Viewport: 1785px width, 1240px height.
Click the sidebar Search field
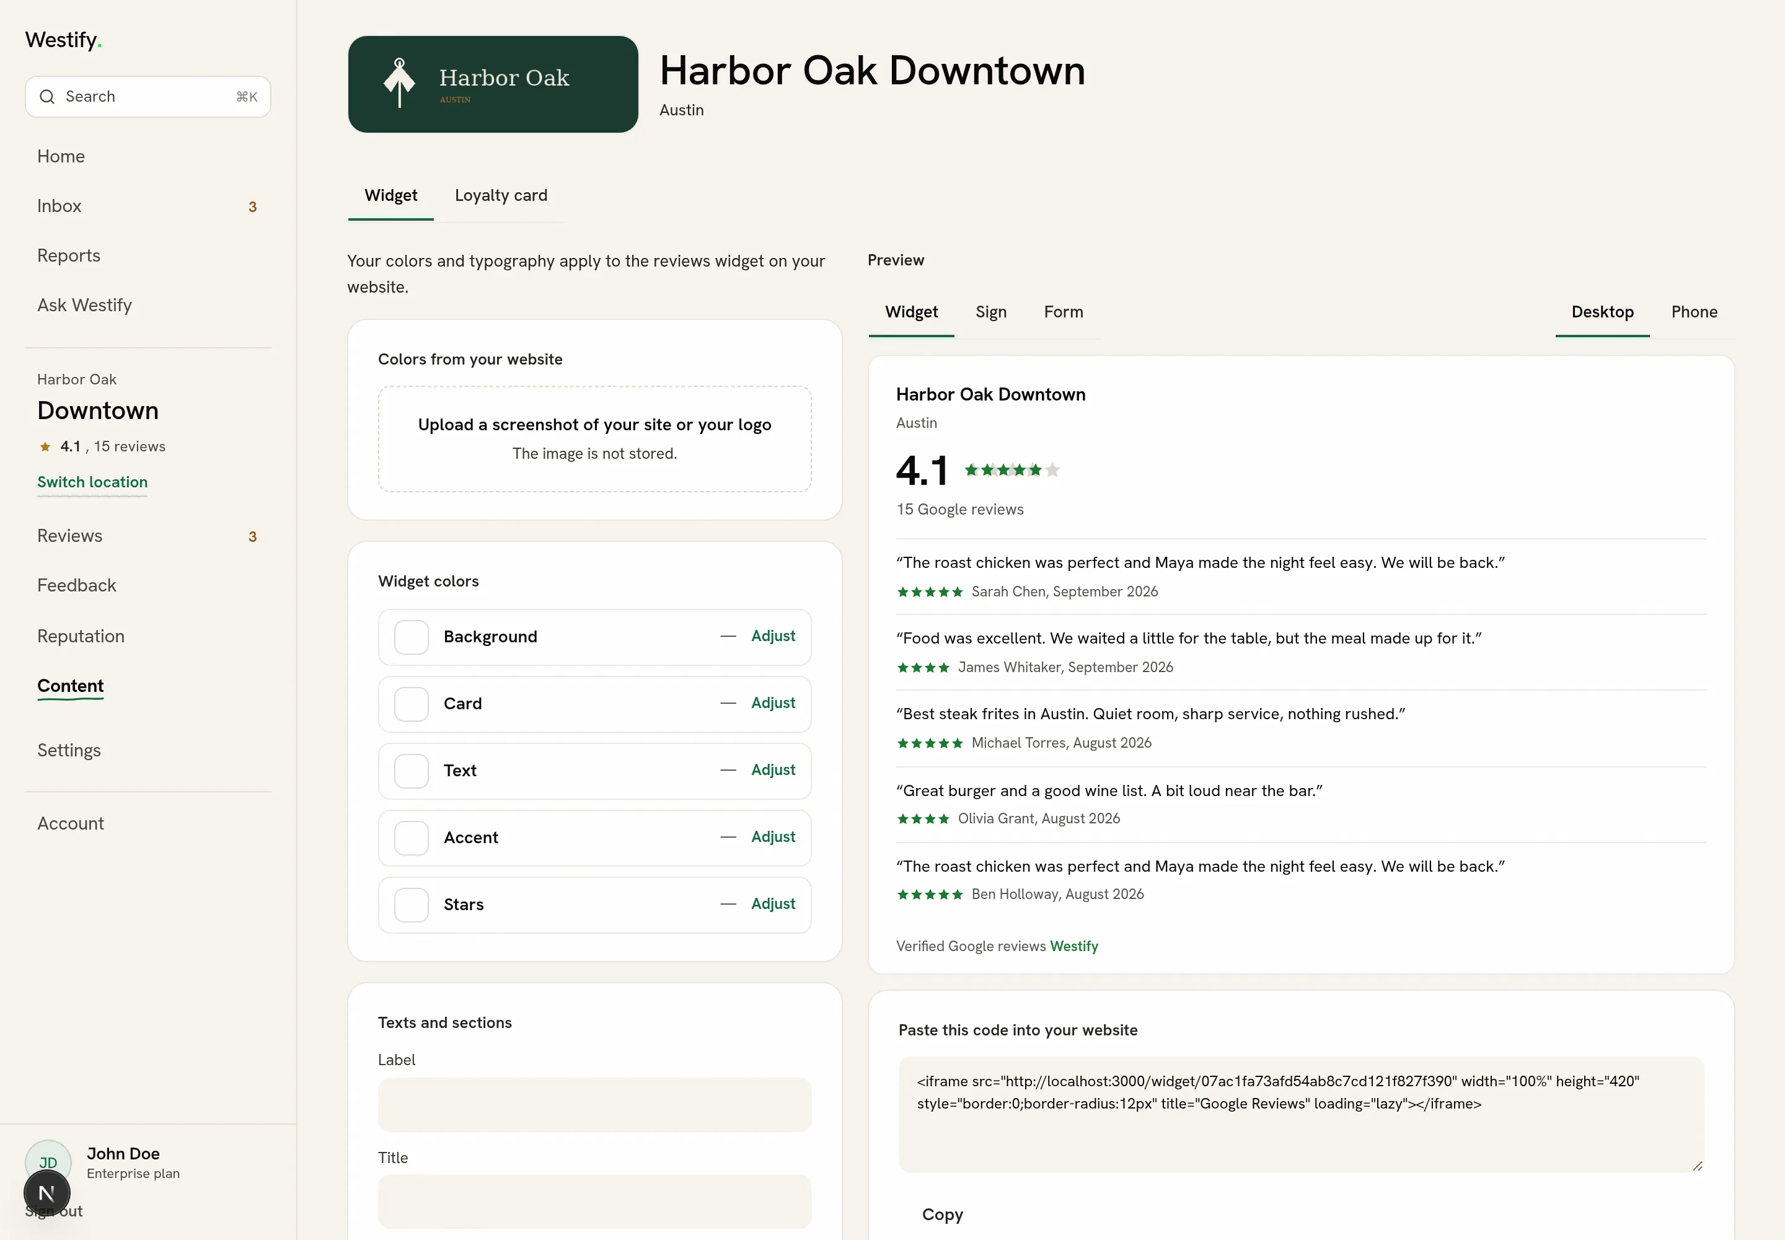click(148, 96)
